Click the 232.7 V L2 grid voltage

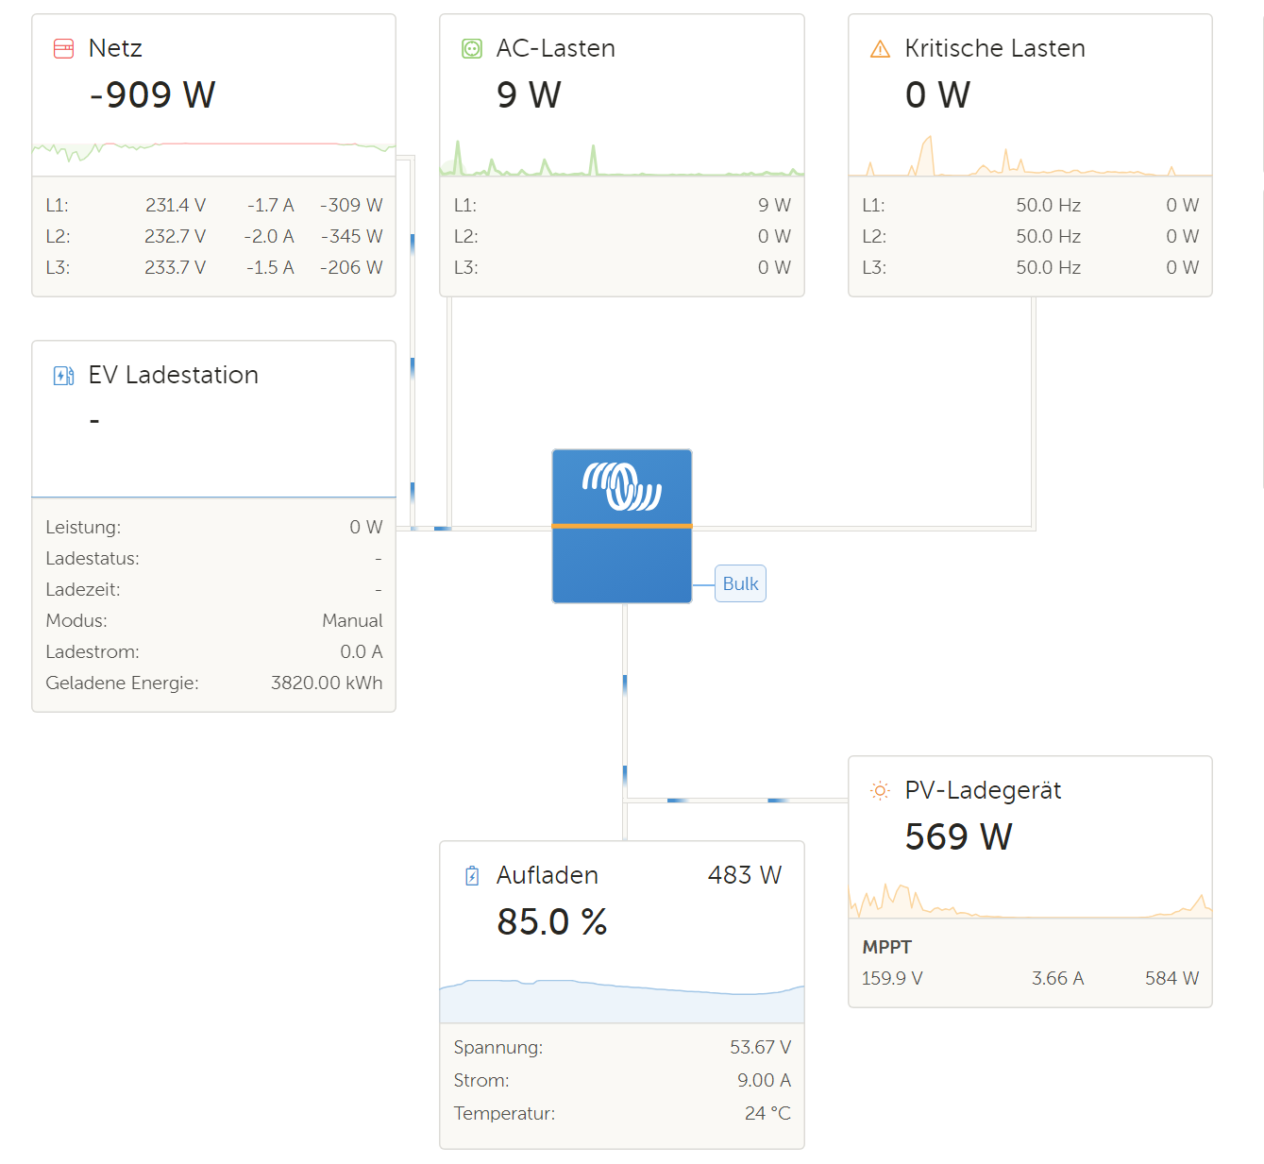point(176,236)
